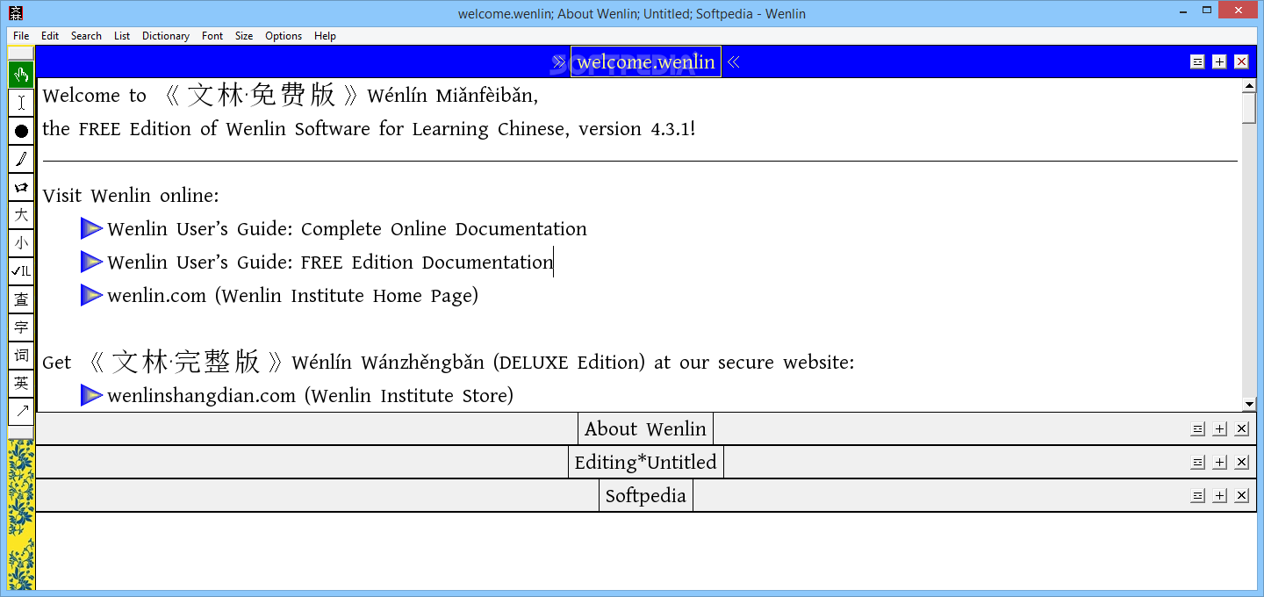Expand Softpedia subwindow with plus
Screen dimensions: 1264x597
click(x=1219, y=496)
